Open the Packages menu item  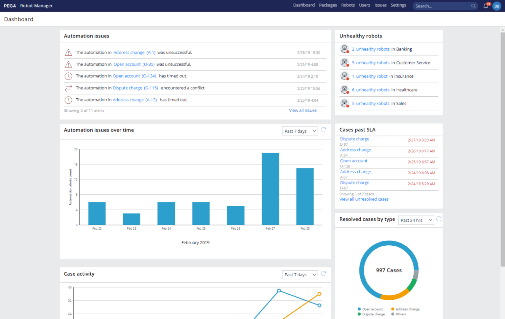[328, 5]
